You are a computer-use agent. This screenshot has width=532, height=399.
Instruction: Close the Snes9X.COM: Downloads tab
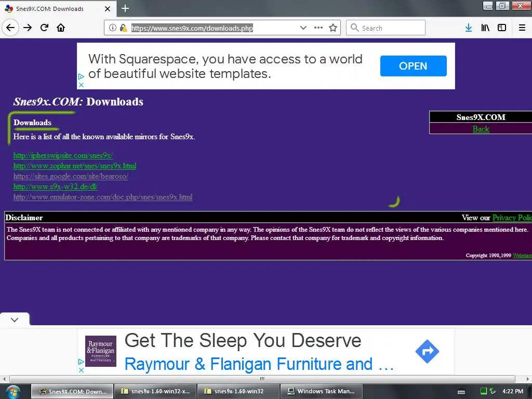coord(108,9)
